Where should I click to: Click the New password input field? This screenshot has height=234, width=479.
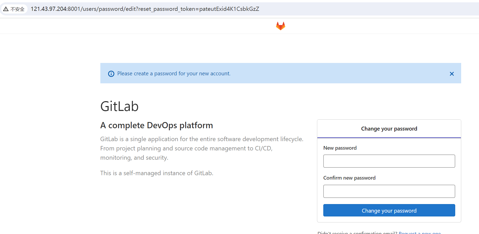click(389, 161)
